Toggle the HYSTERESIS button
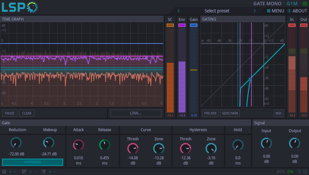Viewport: 309px width, 175px height. [32, 162]
